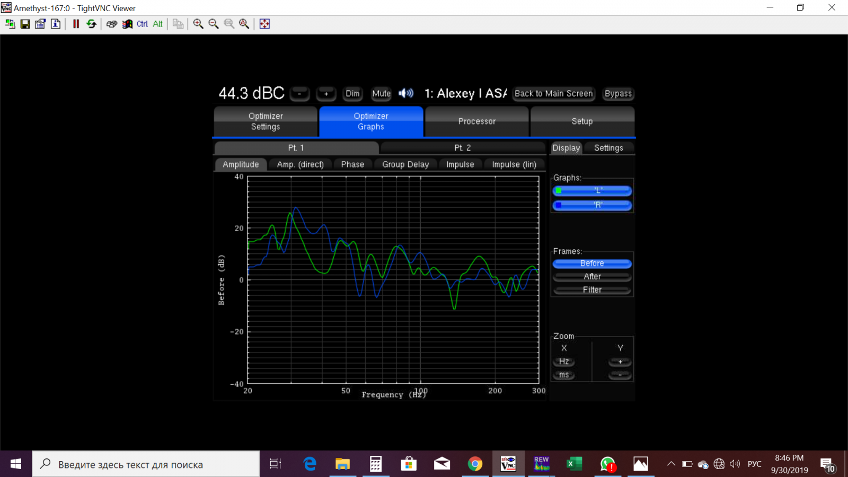
Task: Show hidden system tray icons
Action: point(671,464)
